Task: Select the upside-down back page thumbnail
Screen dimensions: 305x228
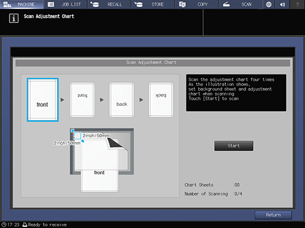Action: click(x=161, y=100)
